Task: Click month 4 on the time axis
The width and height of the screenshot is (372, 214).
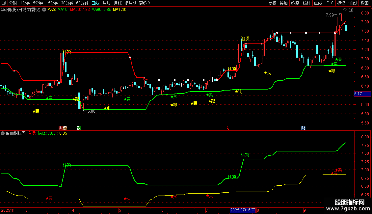Action: (73, 210)
